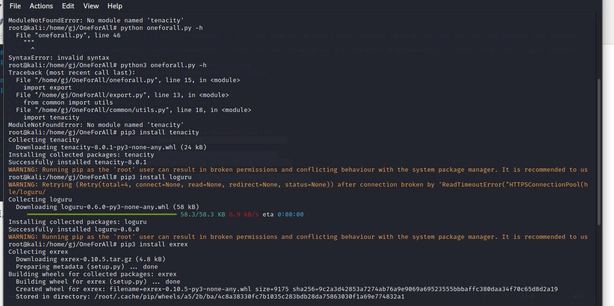
Task: Open the Actions menu
Action: click(x=41, y=6)
